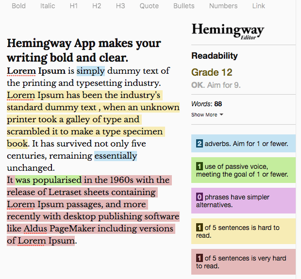
Task: Expand the Show More statistics
Action: 207,115
